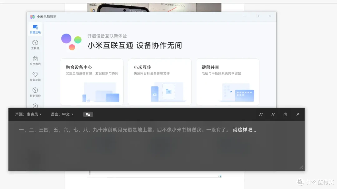The height and width of the screenshot is (189, 337).
Task: Decrease subtitle font size with A-
Action: (273, 114)
